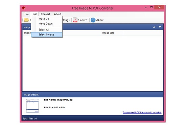
Task: Click the About toolbar label
Action: click(100, 20)
